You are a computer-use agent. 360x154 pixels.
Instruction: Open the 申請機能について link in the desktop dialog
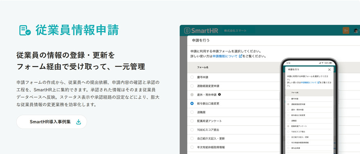[x=225, y=56]
